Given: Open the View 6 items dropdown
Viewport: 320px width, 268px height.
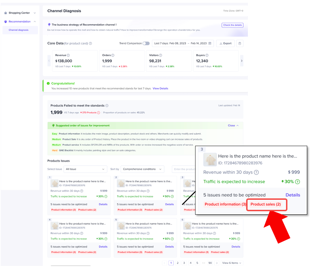Looking at the screenshot, I should [x=232, y=263].
